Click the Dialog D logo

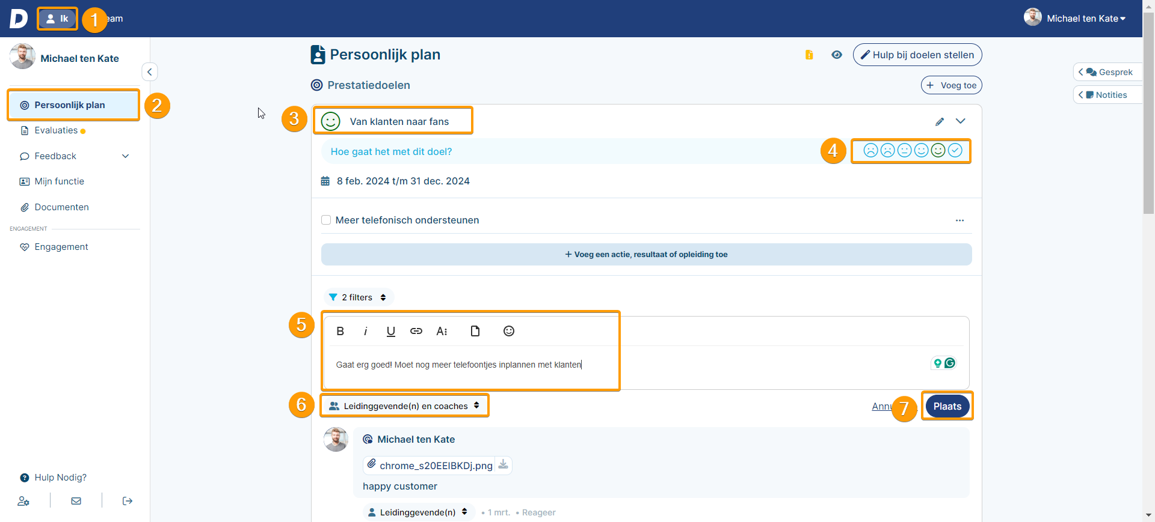tap(19, 19)
